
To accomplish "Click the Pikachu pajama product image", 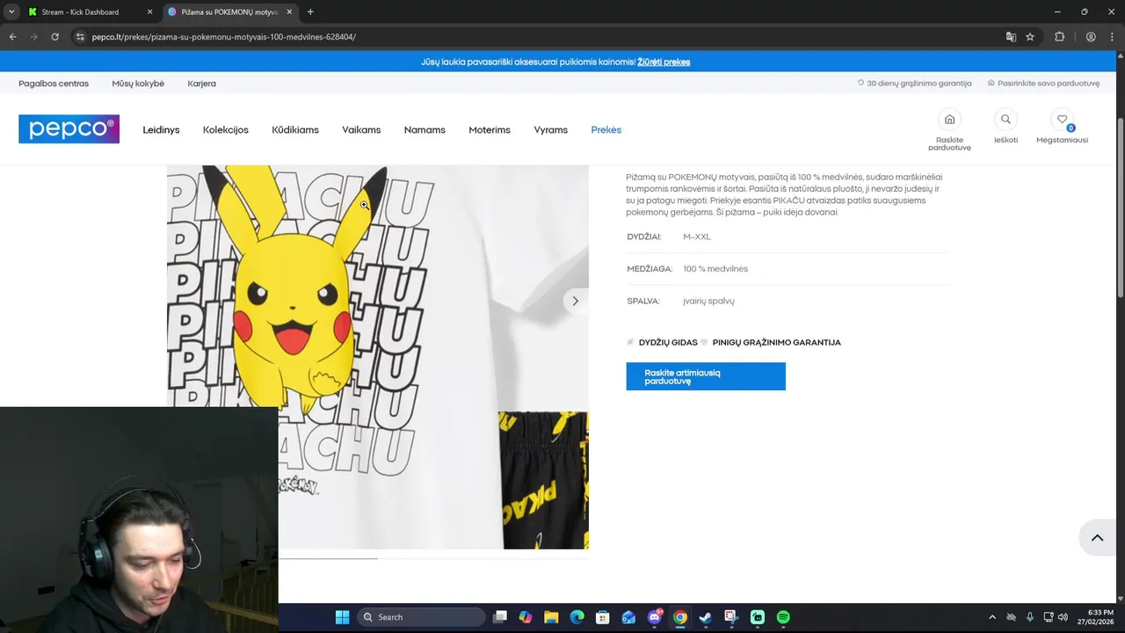I will coord(378,357).
